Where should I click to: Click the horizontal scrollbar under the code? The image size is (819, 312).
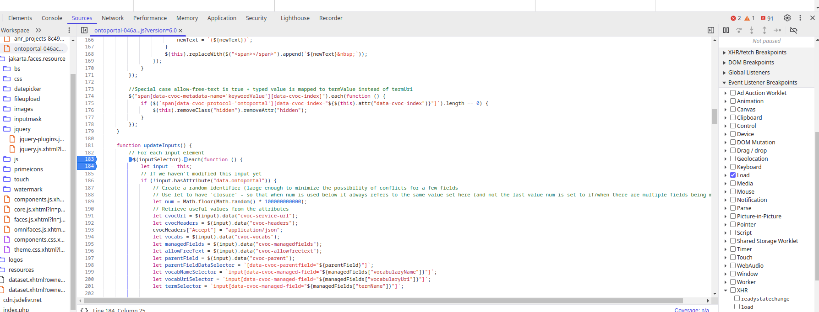click(380, 301)
